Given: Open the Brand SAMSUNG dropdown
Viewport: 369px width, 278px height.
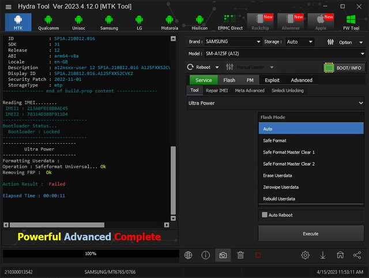Looking at the screenshot, I should (x=233, y=42).
